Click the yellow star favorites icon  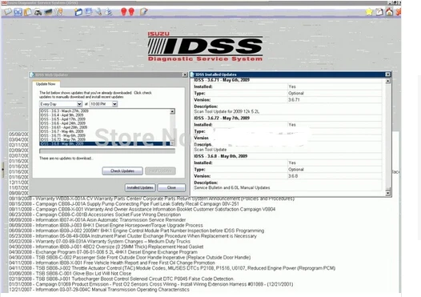(x=370, y=12)
